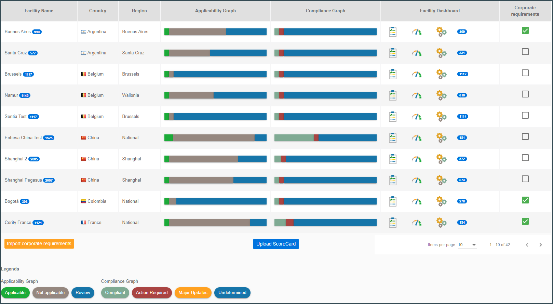
Task: Open the Items per page dropdown
Action: click(x=467, y=245)
